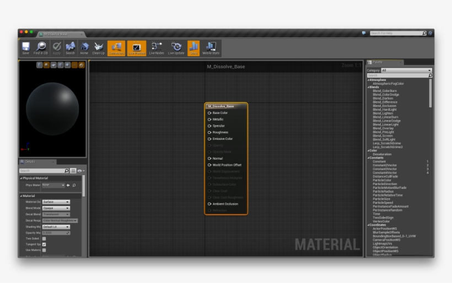
Task: Click the Palette list scrollbar
Action: [431, 93]
